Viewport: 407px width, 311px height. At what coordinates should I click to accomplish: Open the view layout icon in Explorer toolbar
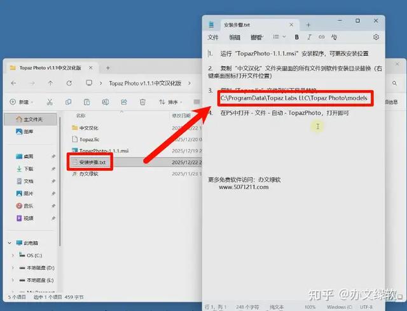pyautogui.click(x=197, y=102)
